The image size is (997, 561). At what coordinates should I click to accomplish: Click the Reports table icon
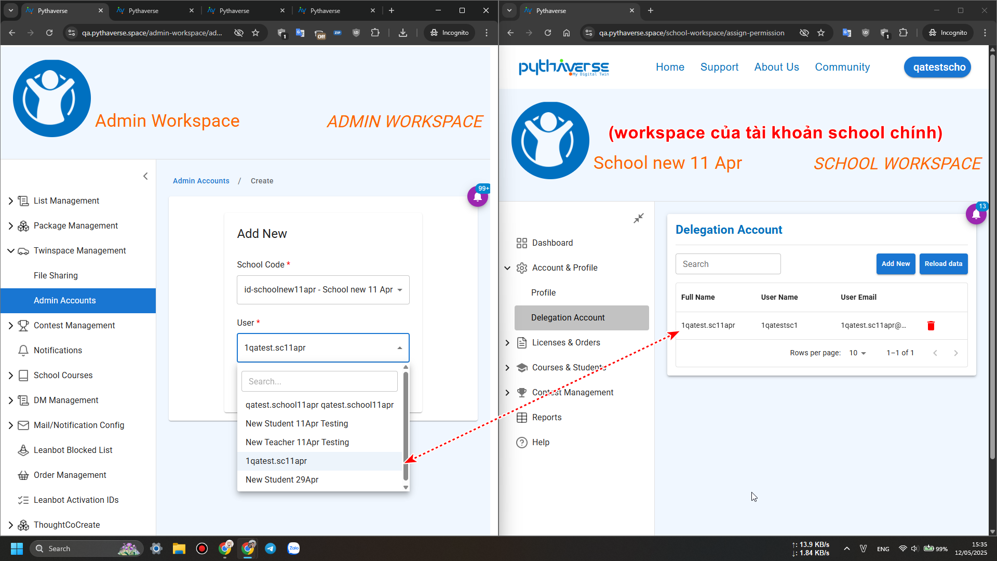tap(521, 418)
